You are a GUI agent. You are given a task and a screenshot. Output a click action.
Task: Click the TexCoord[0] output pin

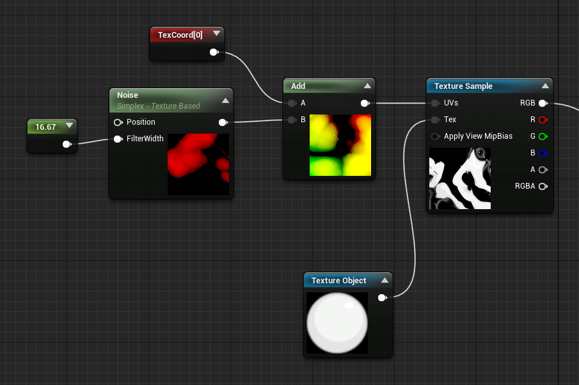214,52
